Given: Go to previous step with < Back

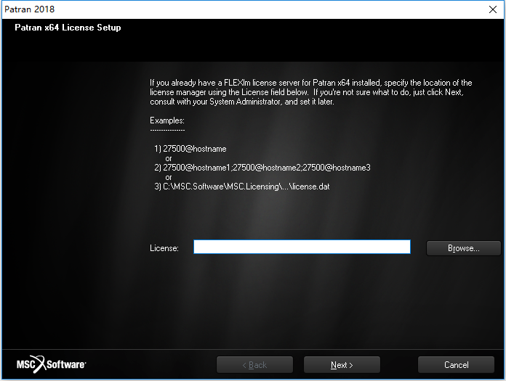Looking at the screenshot, I should click(x=254, y=365).
